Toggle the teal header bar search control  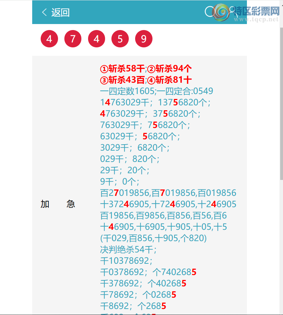coord(209,12)
